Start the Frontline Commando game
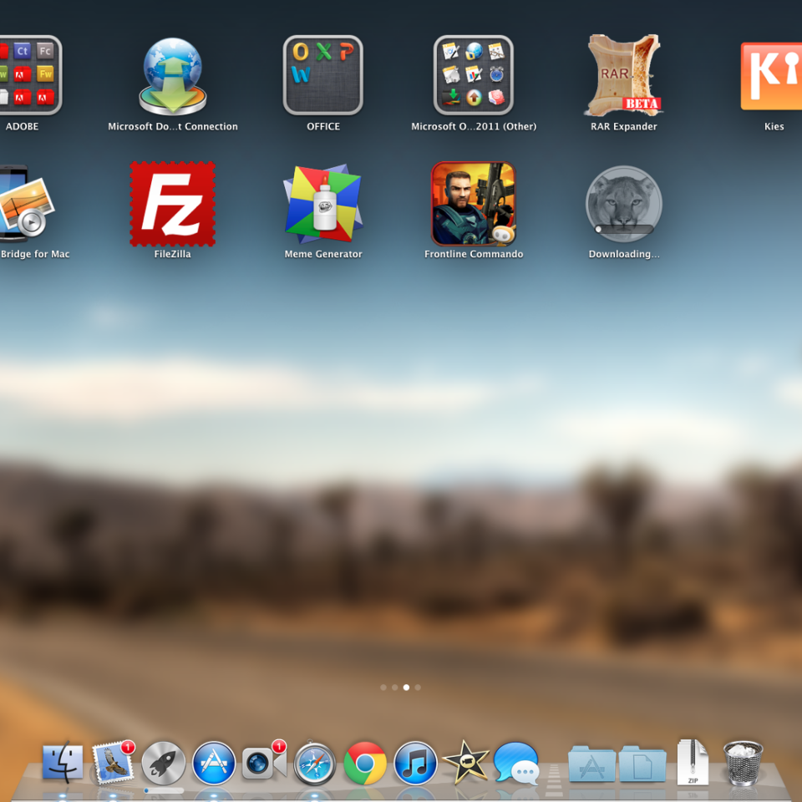The height and width of the screenshot is (802, 802). pyautogui.click(x=473, y=205)
